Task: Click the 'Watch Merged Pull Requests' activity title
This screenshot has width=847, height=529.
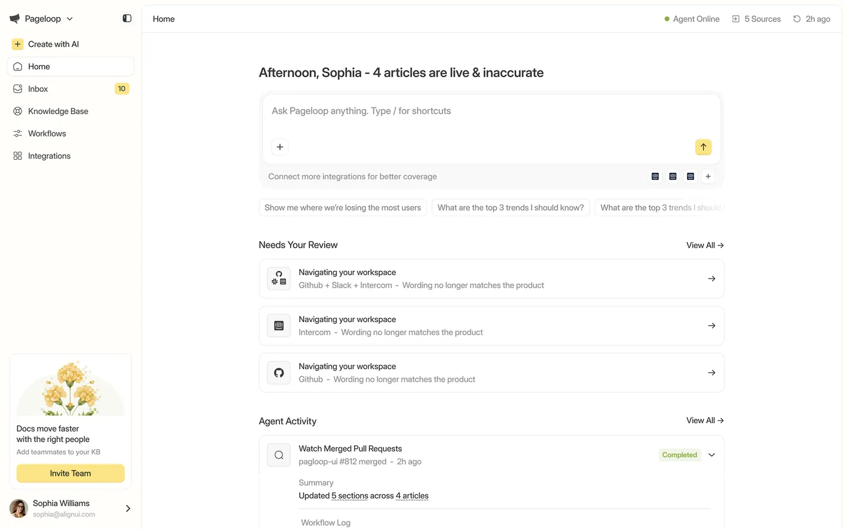Action: (350, 448)
